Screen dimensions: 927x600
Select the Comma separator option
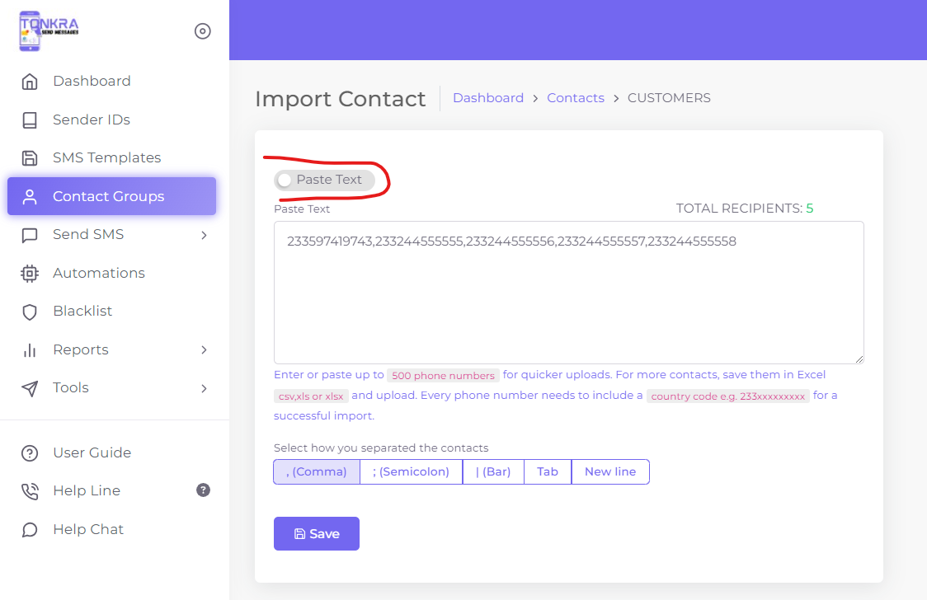point(317,472)
